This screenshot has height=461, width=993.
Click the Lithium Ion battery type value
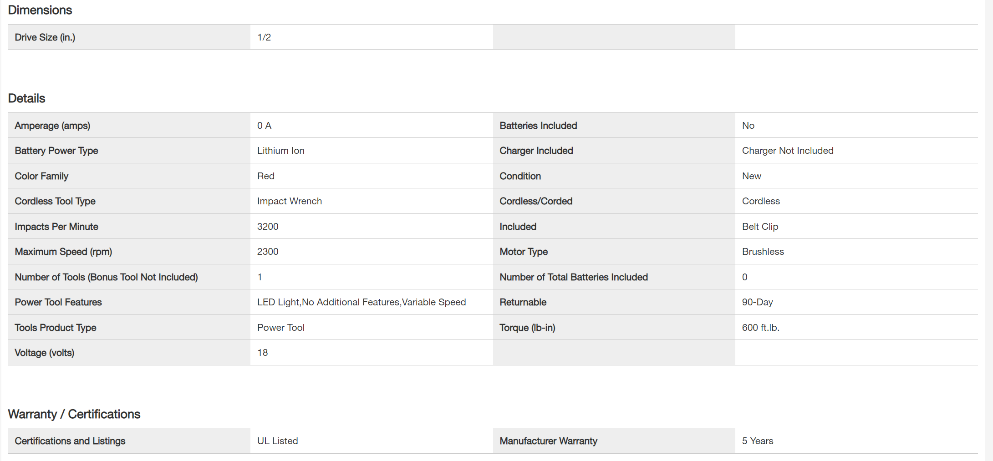coord(280,151)
